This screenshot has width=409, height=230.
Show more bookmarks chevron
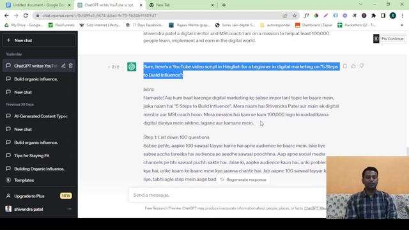(402, 25)
